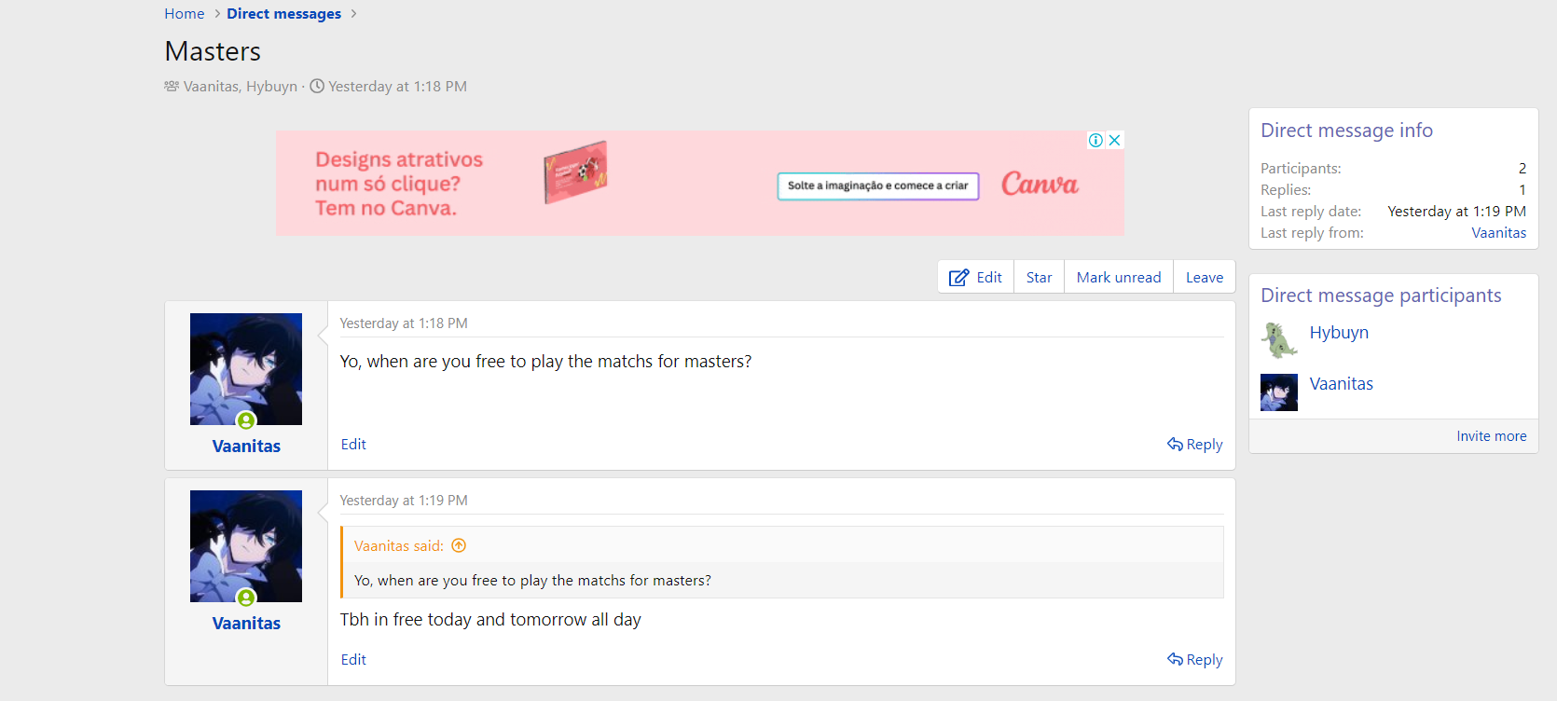
Task: Click the quote jump arrow icon
Action: (x=459, y=546)
